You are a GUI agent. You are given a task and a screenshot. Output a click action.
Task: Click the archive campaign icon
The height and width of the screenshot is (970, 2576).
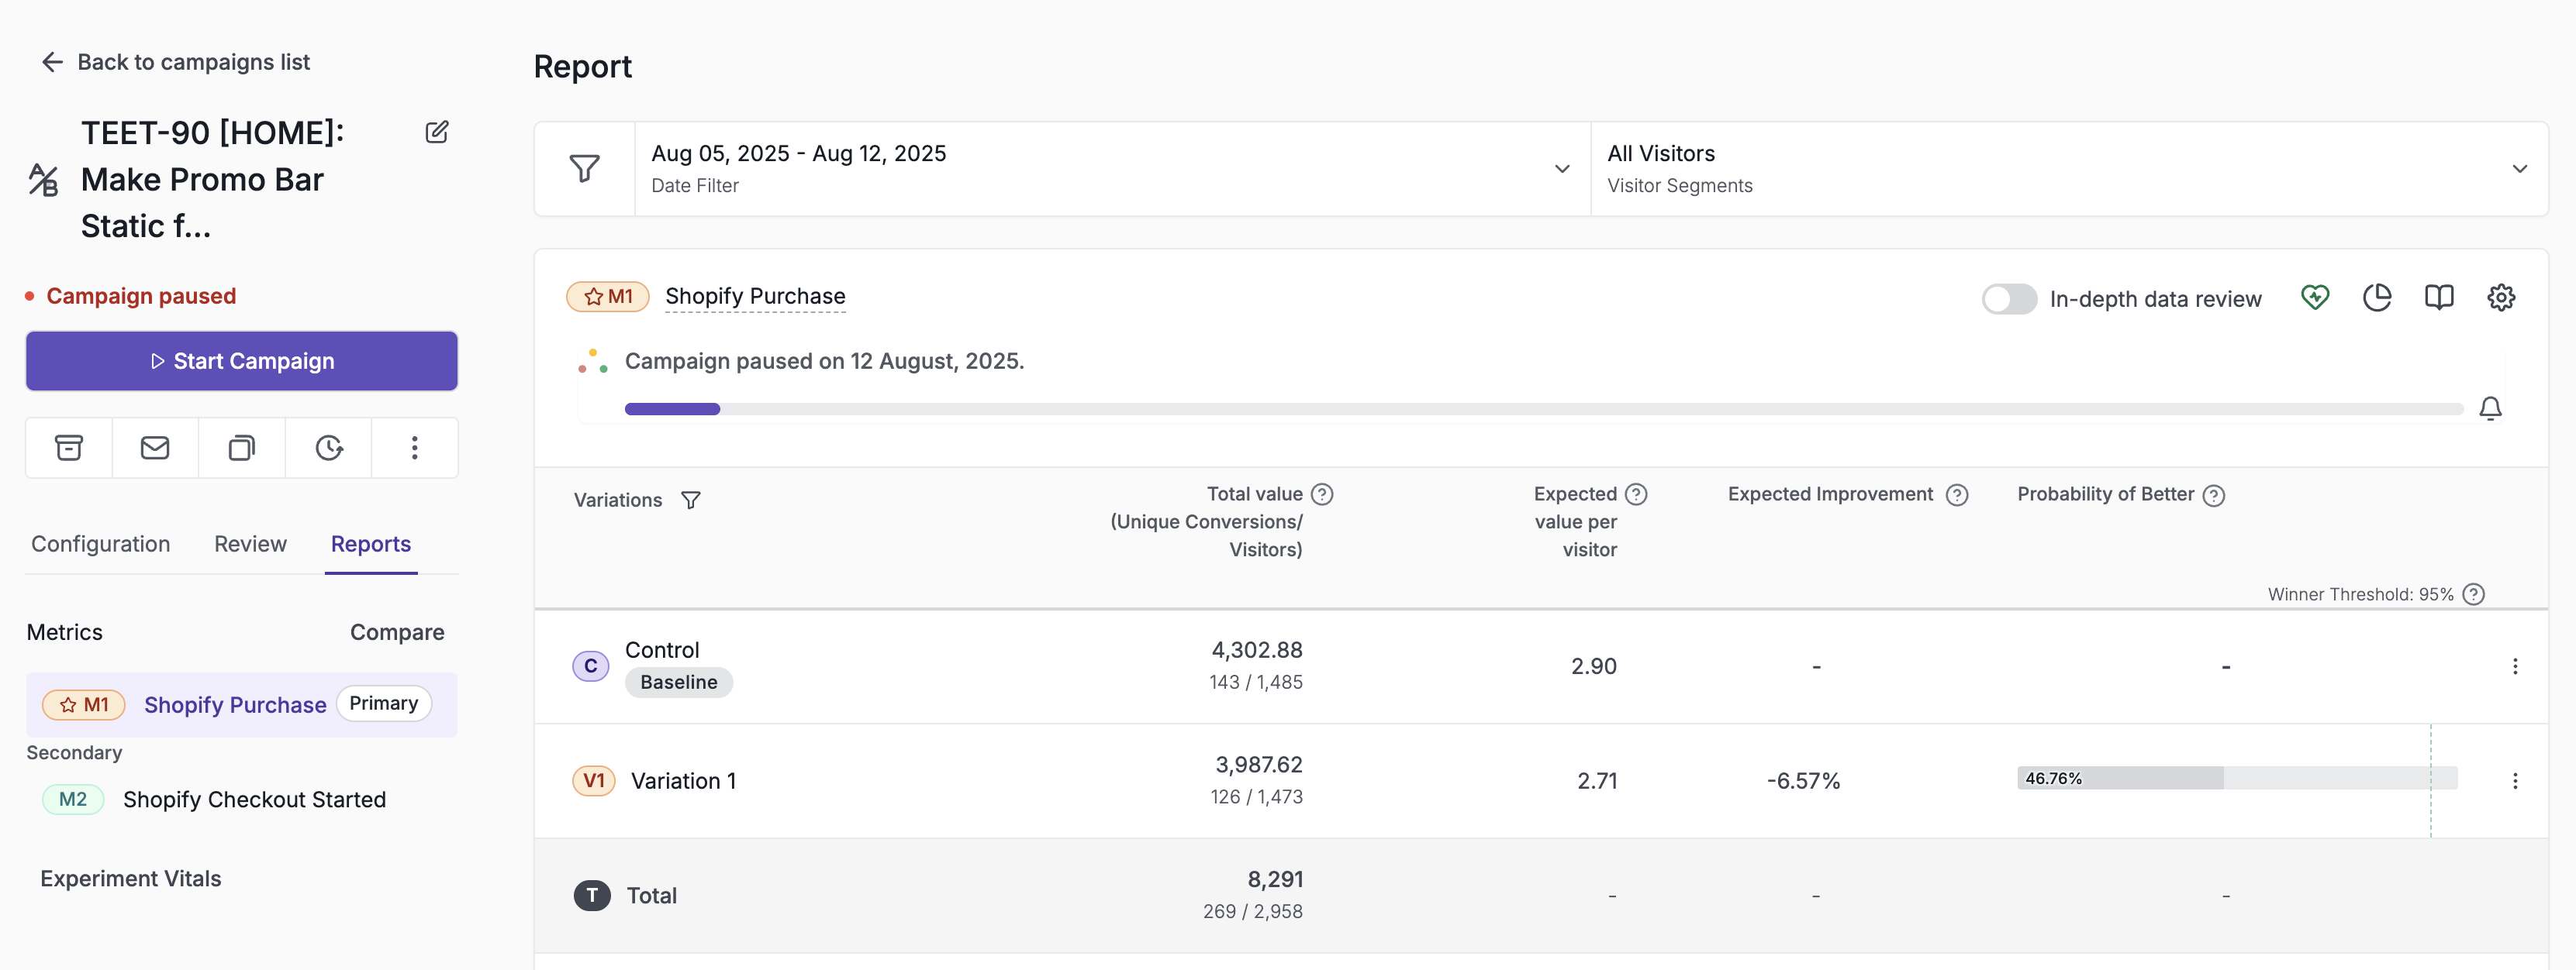[69, 448]
